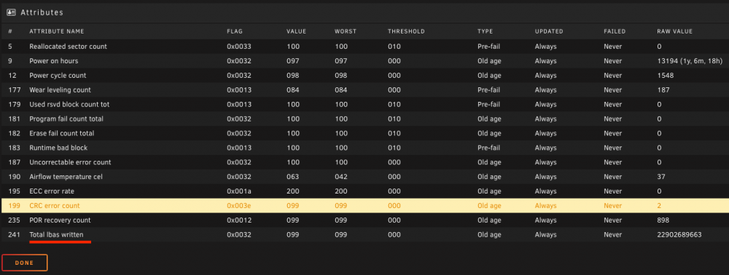This screenshot has width=729, height=275.
Task: Click raw value 13194 (1y, 6m, 18h)
Action: (x=690, y=61)
